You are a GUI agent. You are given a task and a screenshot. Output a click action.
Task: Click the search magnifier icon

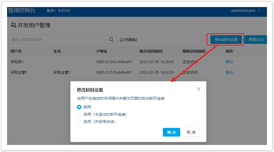pyautogui.click(x=111, y=40)
